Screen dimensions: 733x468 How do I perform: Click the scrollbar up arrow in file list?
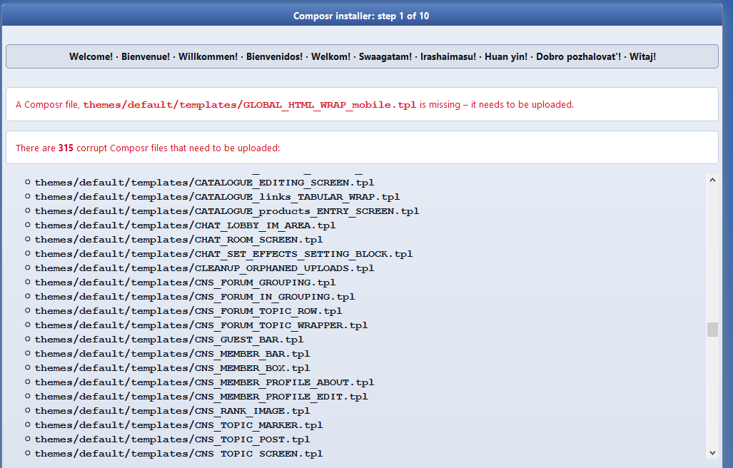(x=712, y=180)
